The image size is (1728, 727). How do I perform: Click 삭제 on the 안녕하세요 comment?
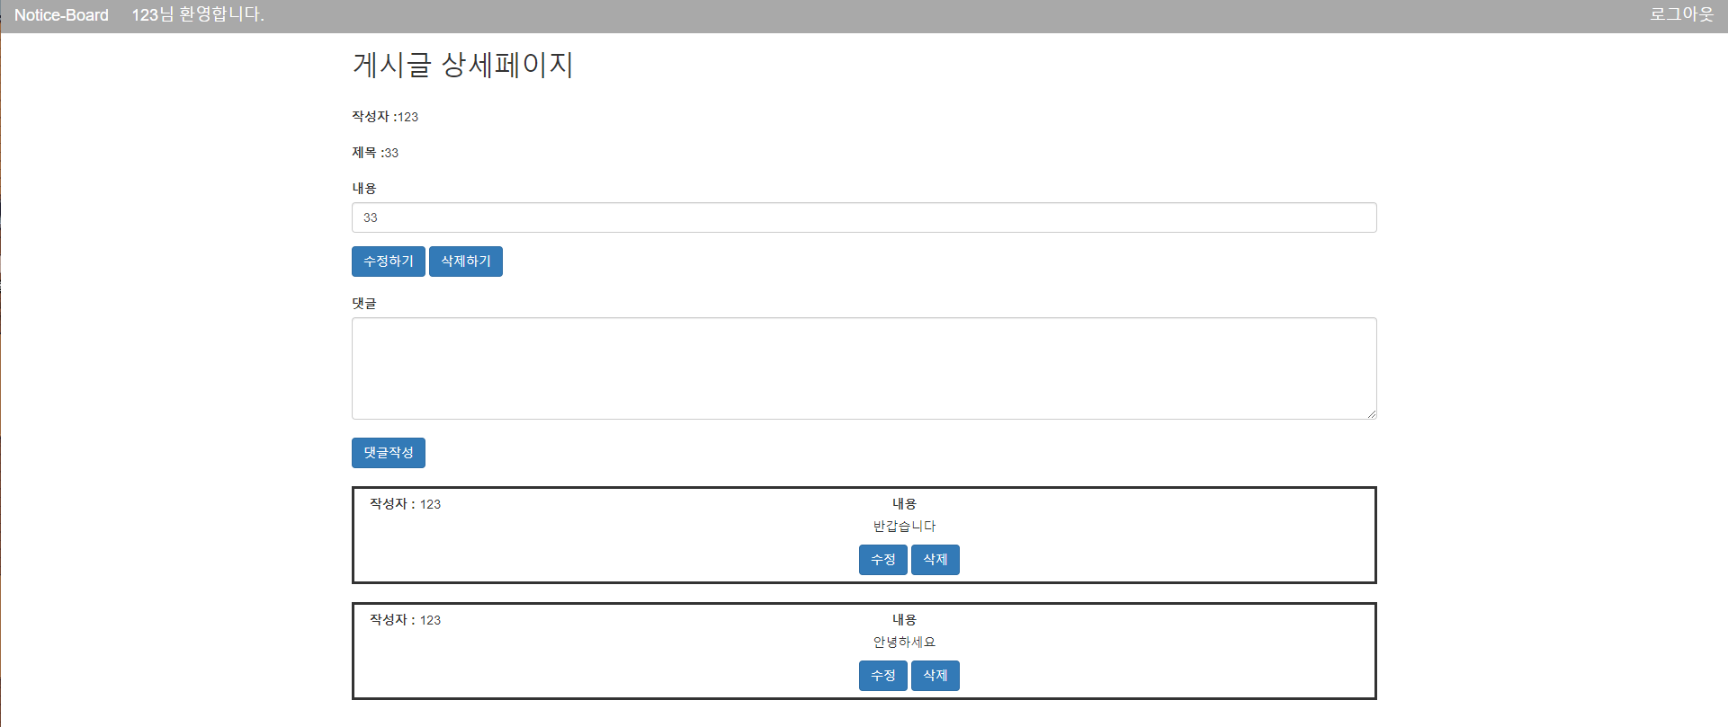(x=935, y=675)
